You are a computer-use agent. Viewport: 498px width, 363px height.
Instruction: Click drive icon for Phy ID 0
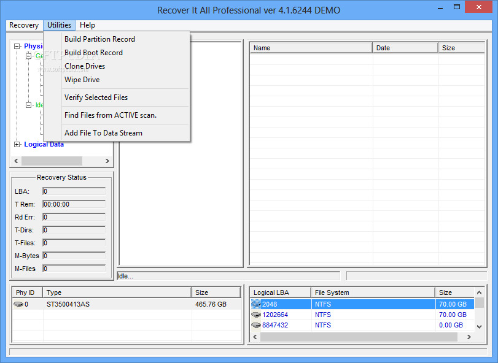coord(18,304)
